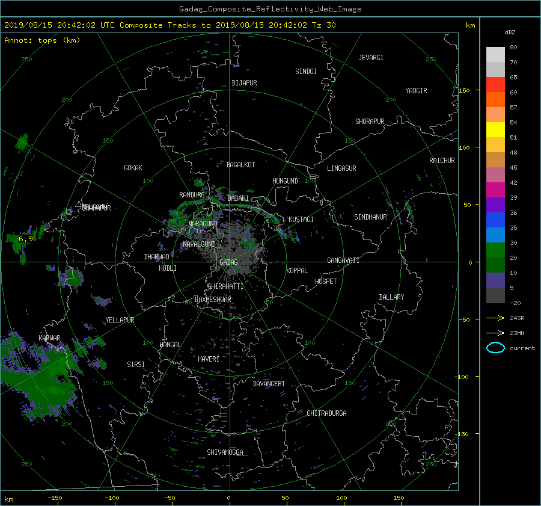Click the SHORAPUR city label
The image size is (541, 506).
click(370, 122)
